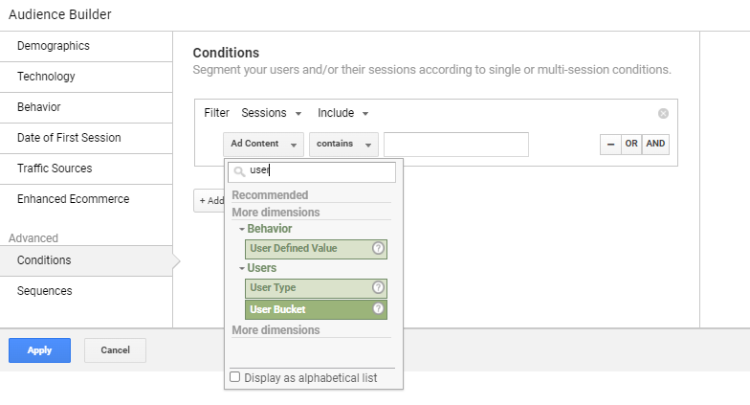
Task: Add an OR condition
Action: click(x=631, y=144)
